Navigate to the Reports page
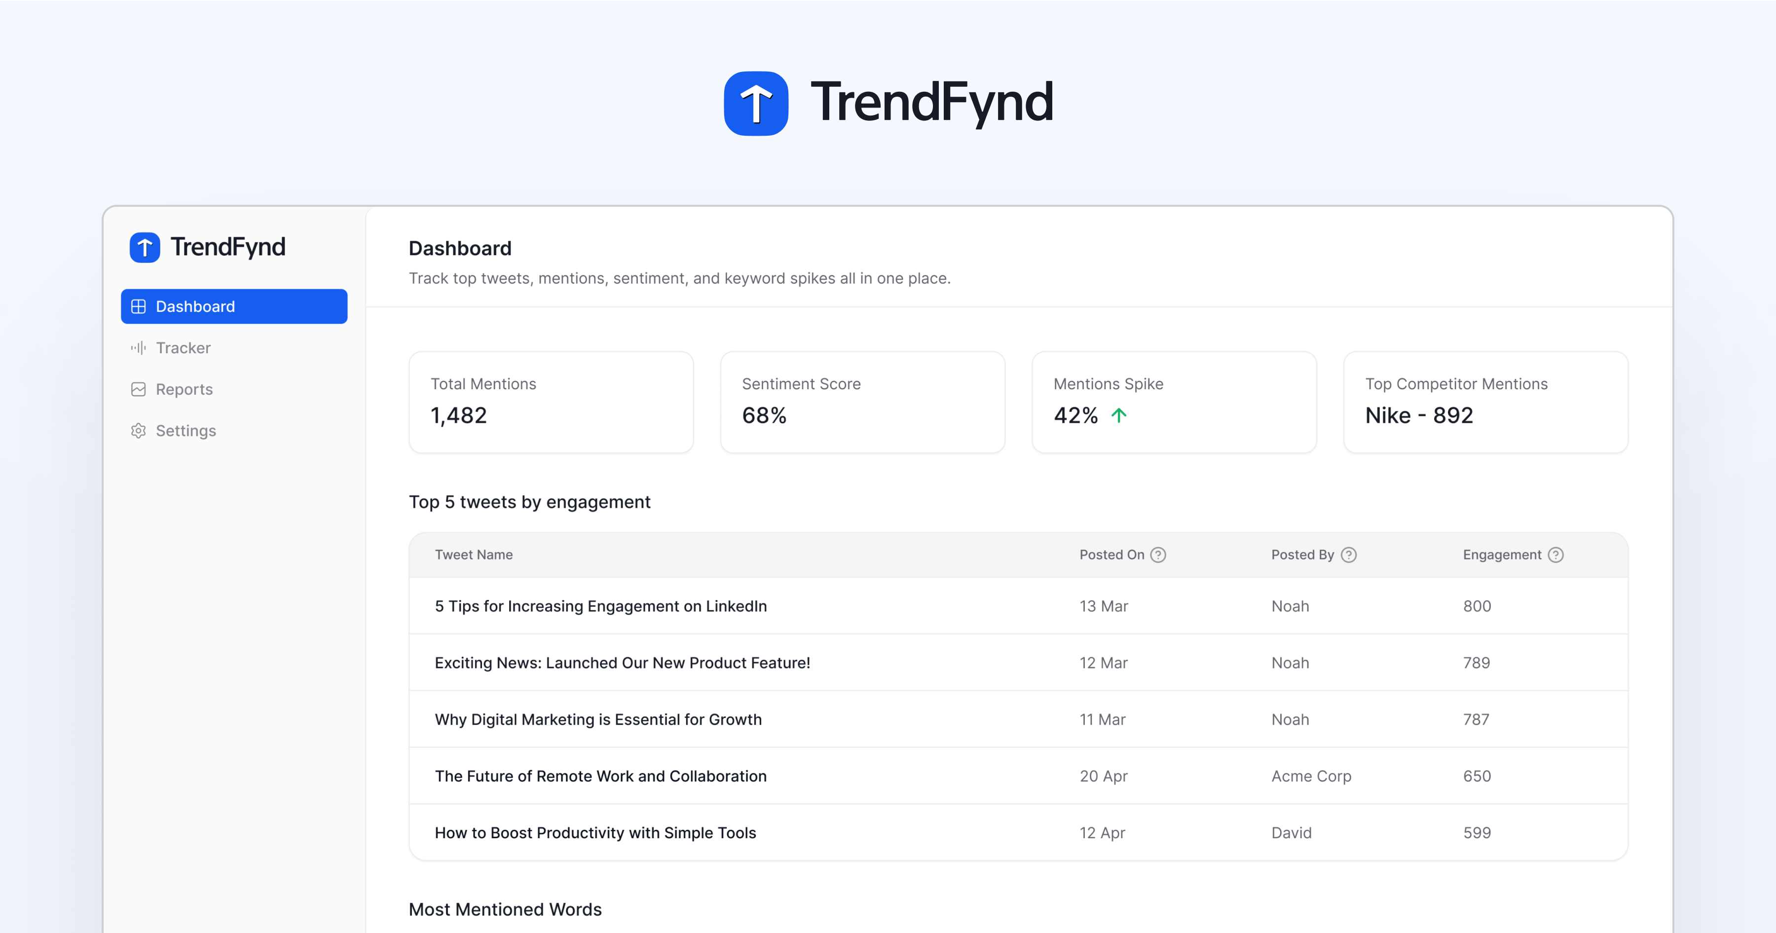1776x933 pixels. pos(185,389)
